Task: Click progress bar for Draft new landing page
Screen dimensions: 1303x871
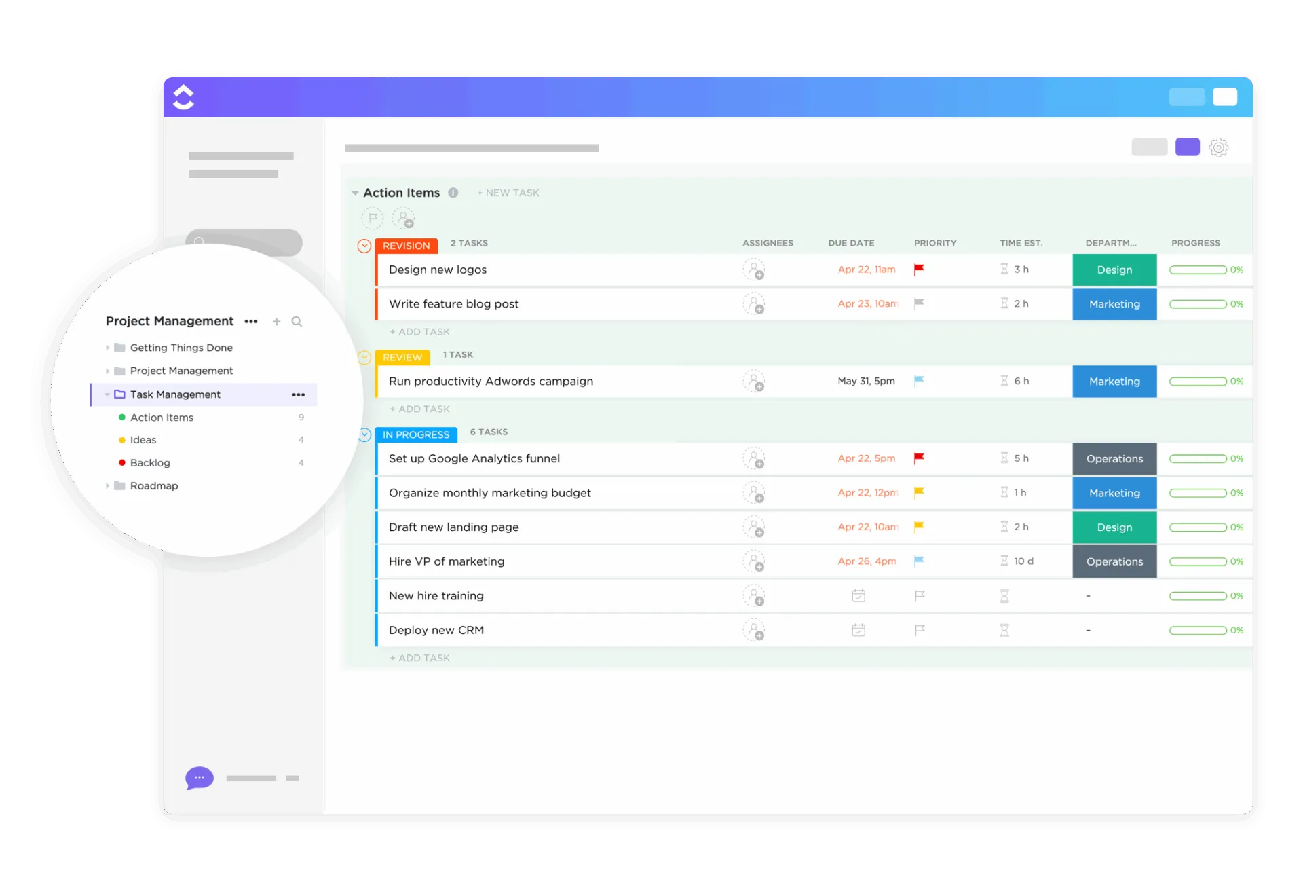Action: [x=1198, y=527]
